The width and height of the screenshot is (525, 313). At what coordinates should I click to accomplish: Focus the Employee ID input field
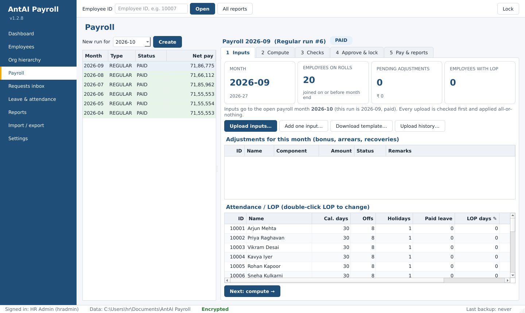coord(151,9)
